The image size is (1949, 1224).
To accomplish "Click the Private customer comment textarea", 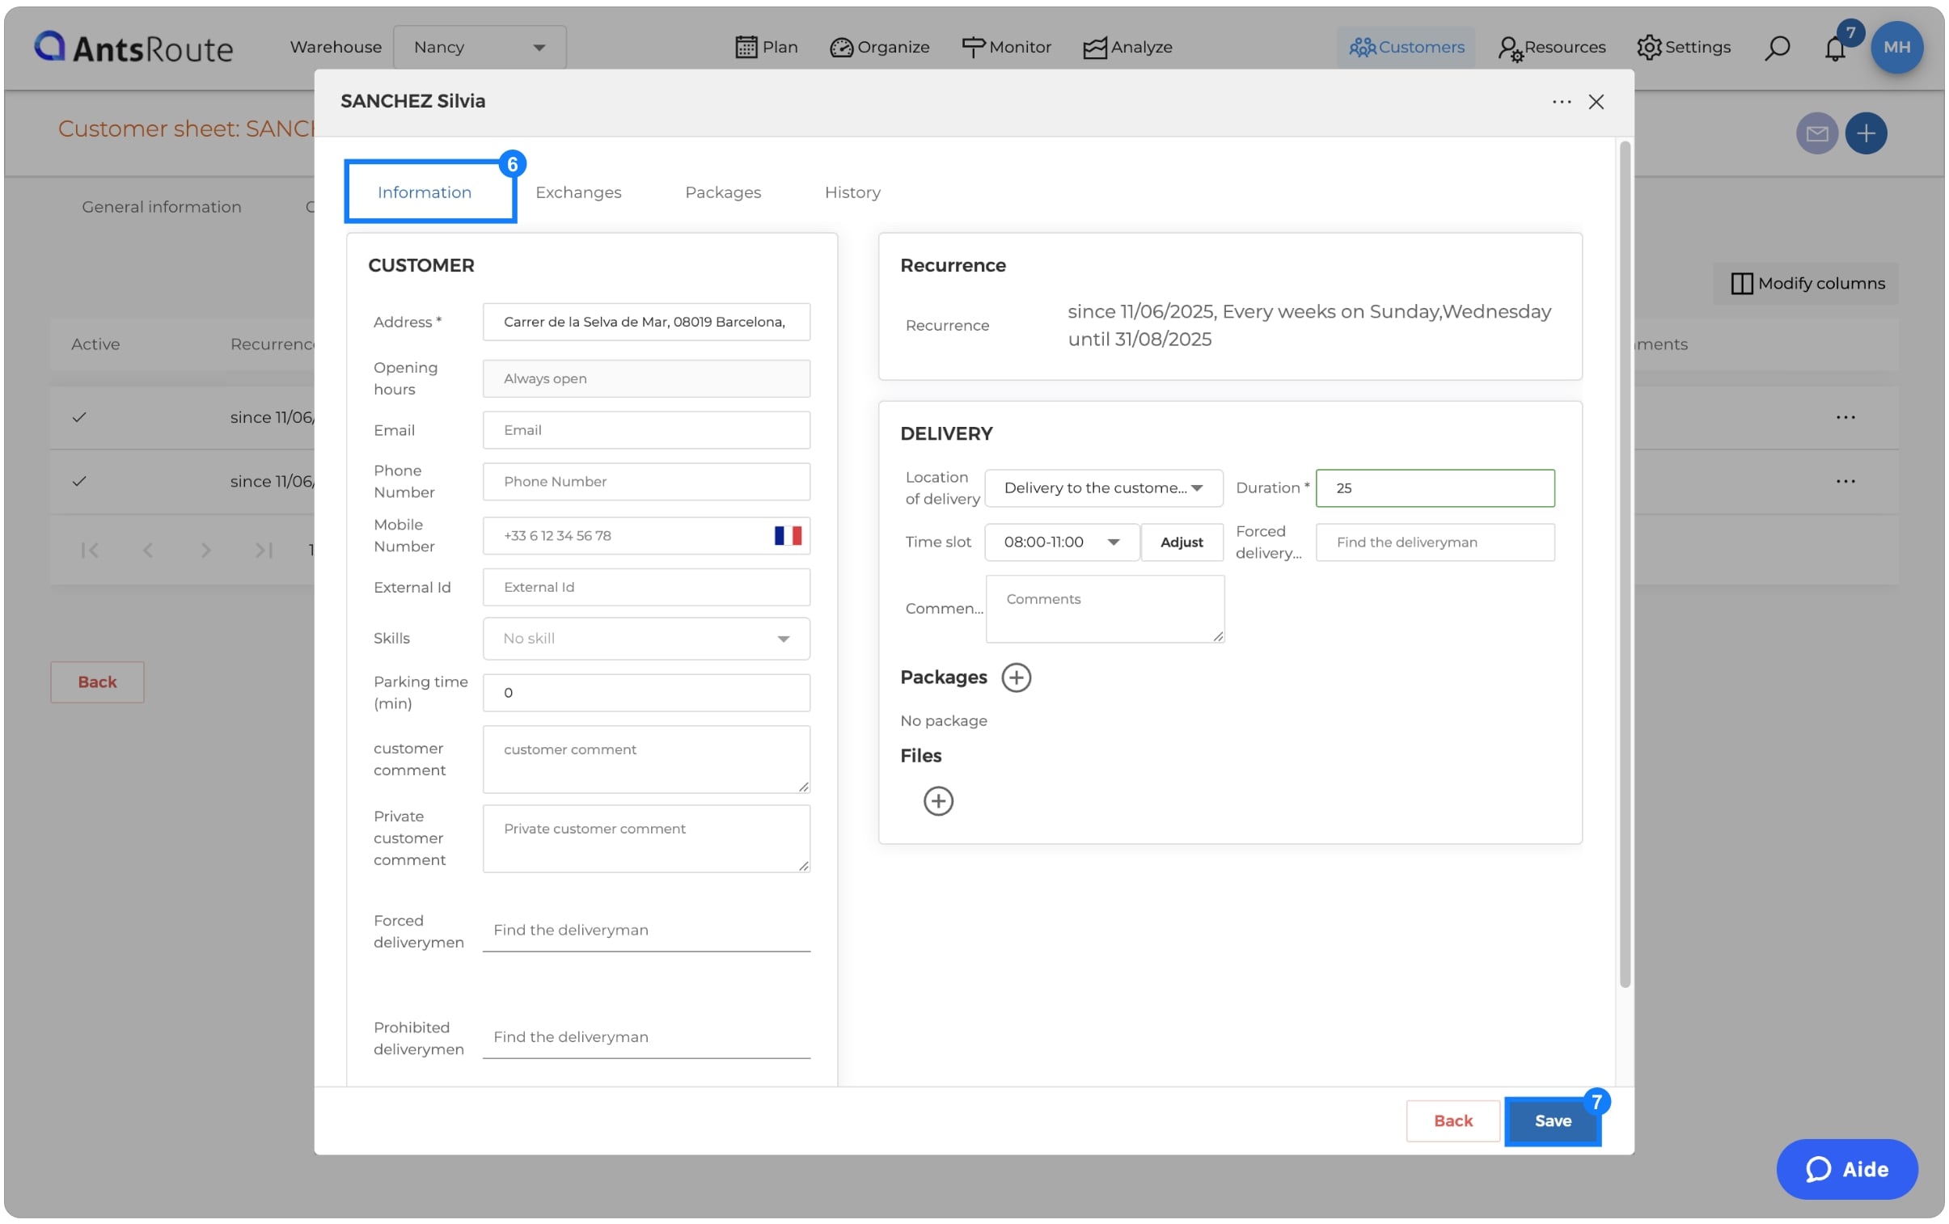I will [x=646, y=839].
